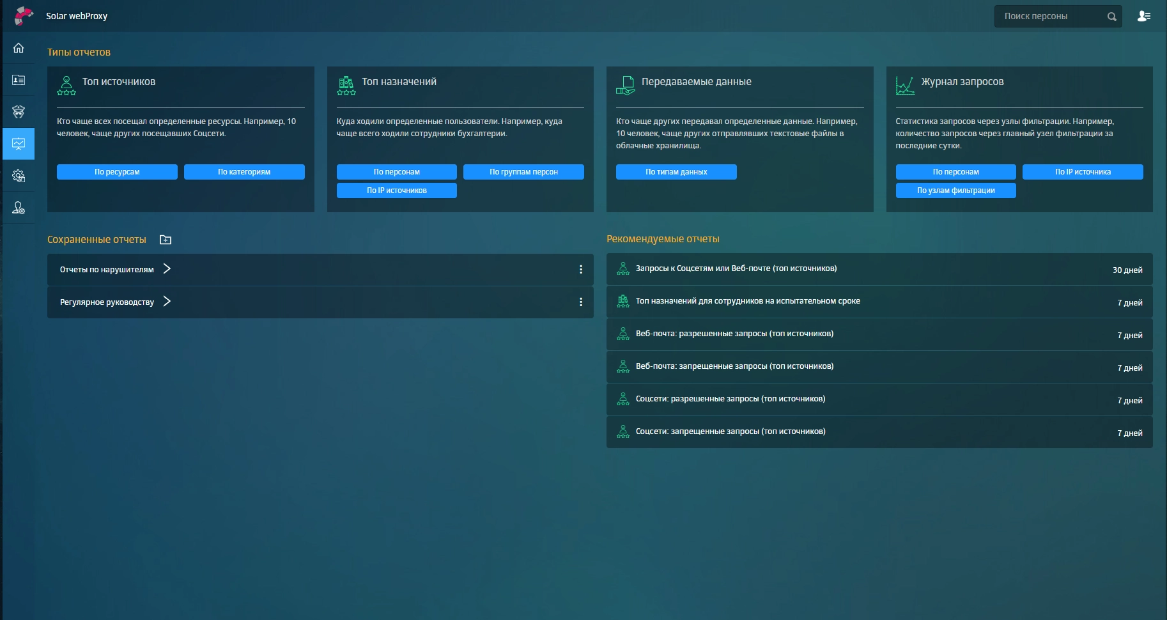Open options menu for Регулярное руководству
This screenshot has width=1167, height=620.
[581, 302]
